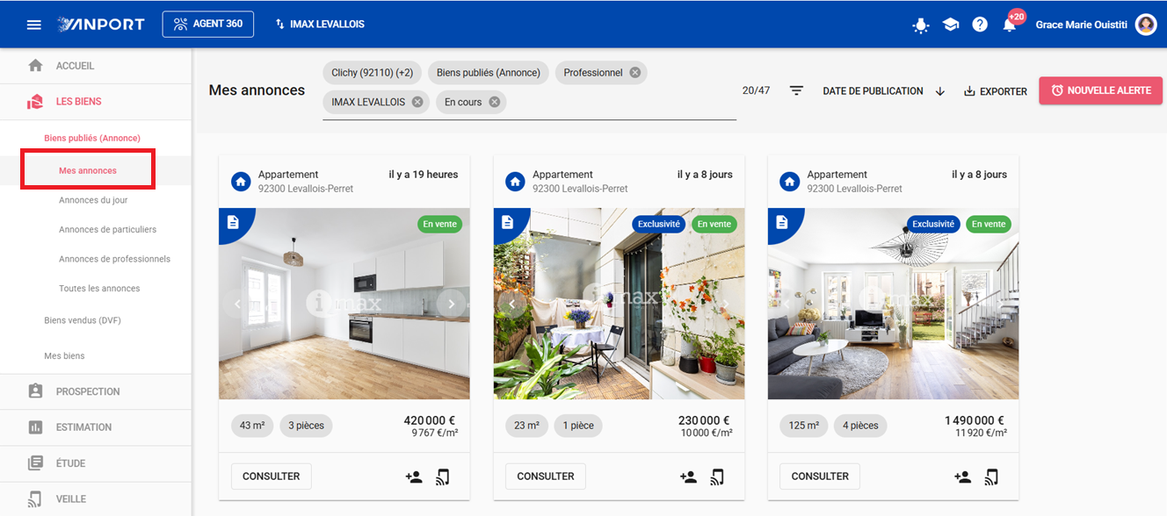Click the Nouvelle alerte button
This screenshot has width=1167, height=516.
pos(1101,90)
